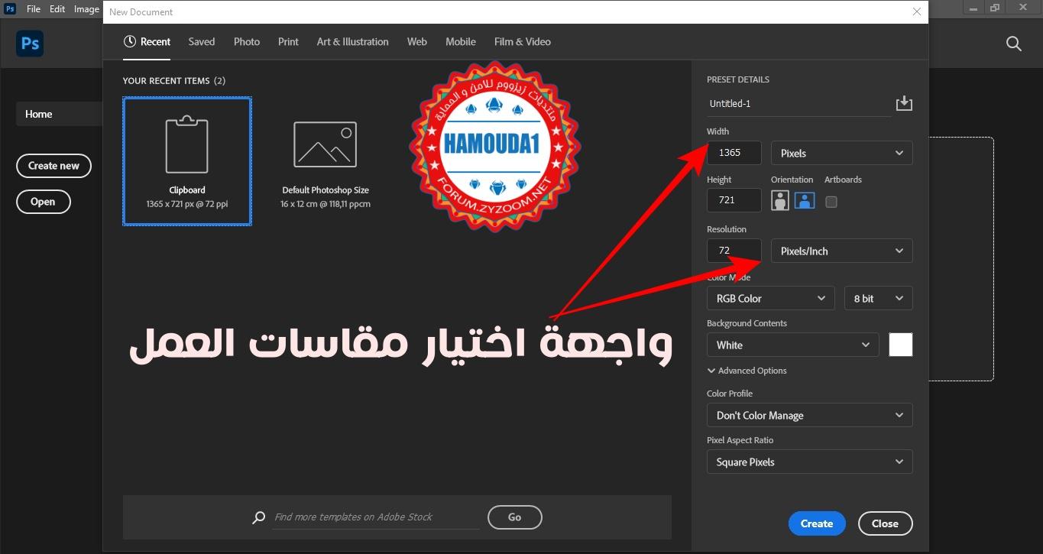This screenshot has width=1043, height=554.
Task: Enable the Artboards checkbox
Action: [831, 202]
